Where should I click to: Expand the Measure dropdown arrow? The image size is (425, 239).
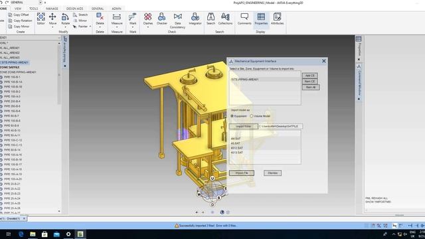117,27
